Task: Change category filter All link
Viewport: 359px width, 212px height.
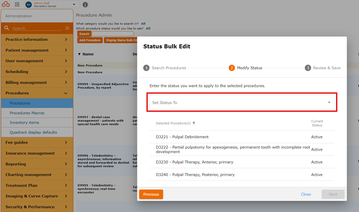Action: [143, 23]
